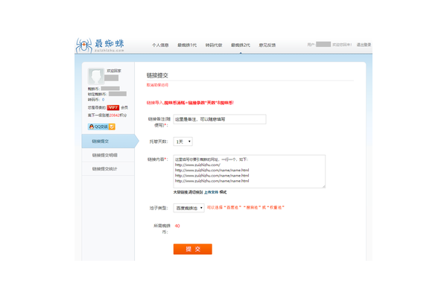Click the 取消采集访问 red link
Image resolution: width=447 pixels, height=298 pixels.
[x=158, y=85]
